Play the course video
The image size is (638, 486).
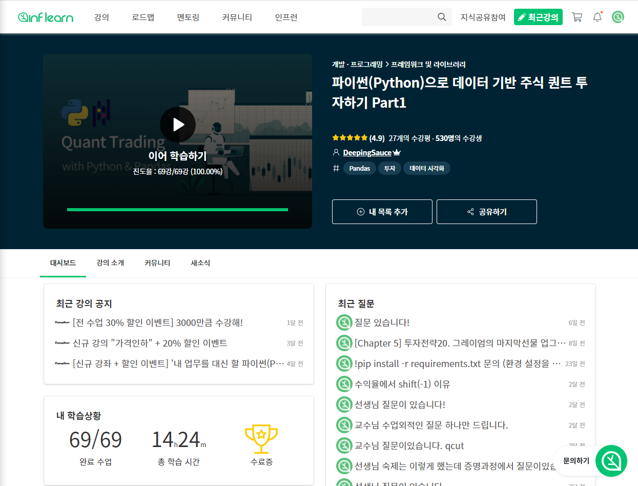pyautogui.click(x=178, y=125)
